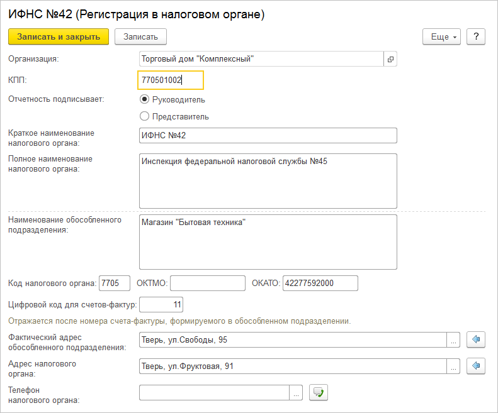Click the Организация label
498x413 pixels.
pos(33,58)
